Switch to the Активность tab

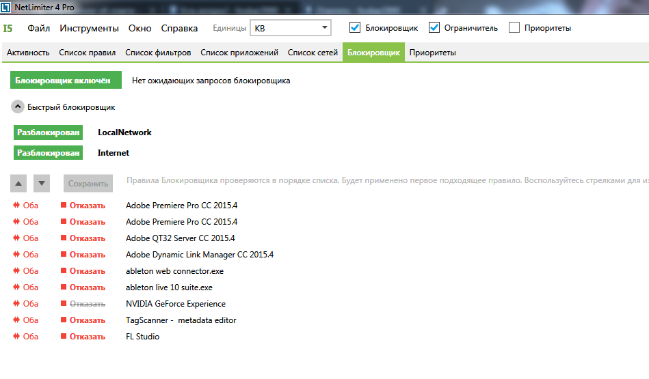coord(28,53)
